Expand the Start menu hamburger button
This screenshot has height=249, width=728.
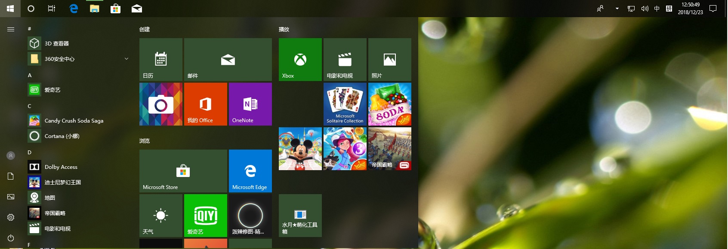[x=11, y=29]
